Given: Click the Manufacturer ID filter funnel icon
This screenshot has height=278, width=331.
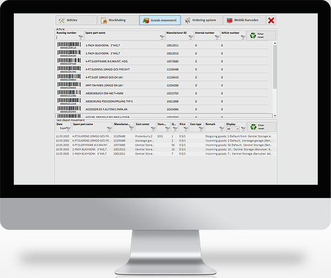Looking at the screenshot, I should [191, 38].
